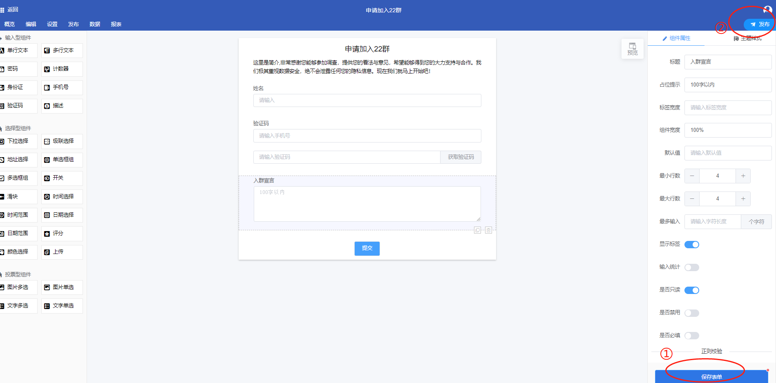
Task: Select the 评分 rating component
Action: coord(62,234)
